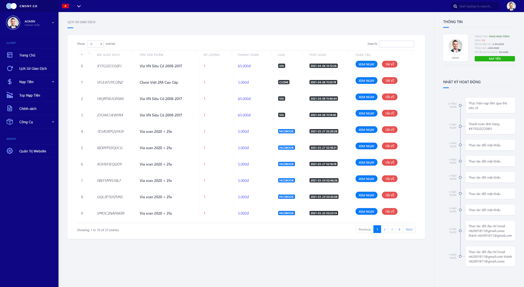The image size is (524, 287).
Task: Click the green NẠP TIỀN button
Action: point(494,59)
